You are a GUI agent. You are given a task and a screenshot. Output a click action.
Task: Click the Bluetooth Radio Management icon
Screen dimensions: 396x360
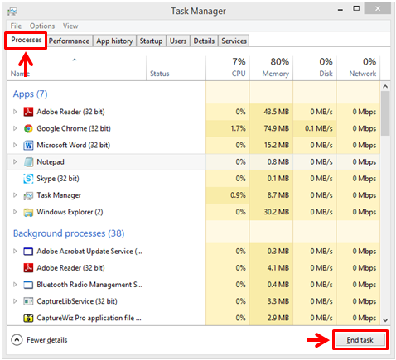(28, 285)
